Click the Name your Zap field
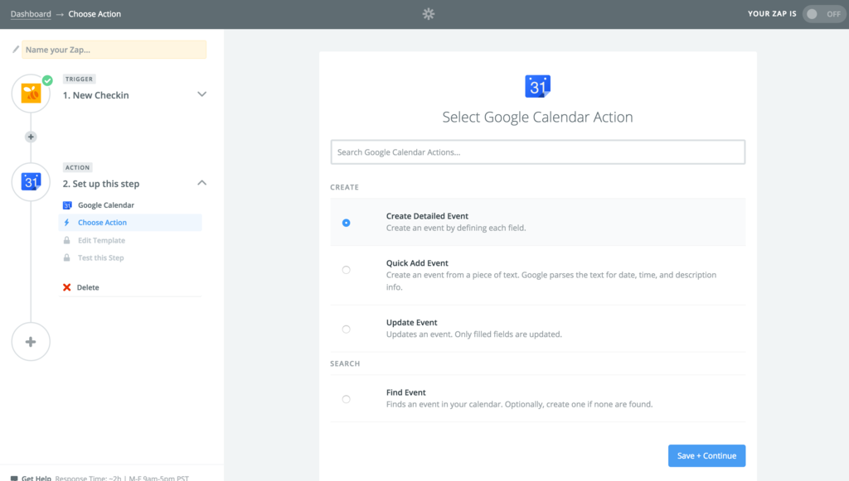Image resolution: width=849 pixels, height=481 pixels. click(x=114, y=49)
